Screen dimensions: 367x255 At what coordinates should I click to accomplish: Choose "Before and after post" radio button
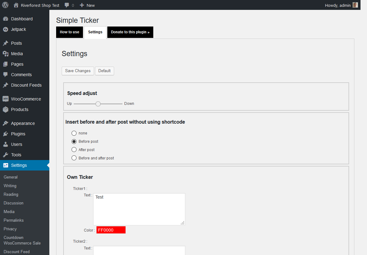[74, 158]
